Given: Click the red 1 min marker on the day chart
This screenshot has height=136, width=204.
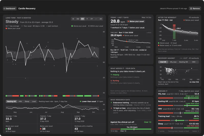Looking at the screenshot, I should point(126,41).
